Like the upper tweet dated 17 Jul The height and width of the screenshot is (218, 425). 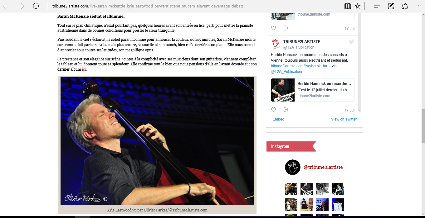pos(274,28)
